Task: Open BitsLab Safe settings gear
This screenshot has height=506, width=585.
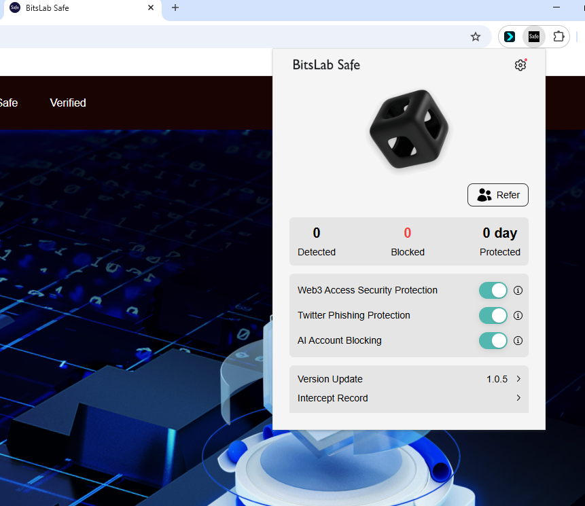Action: click(x=520, y=65)
